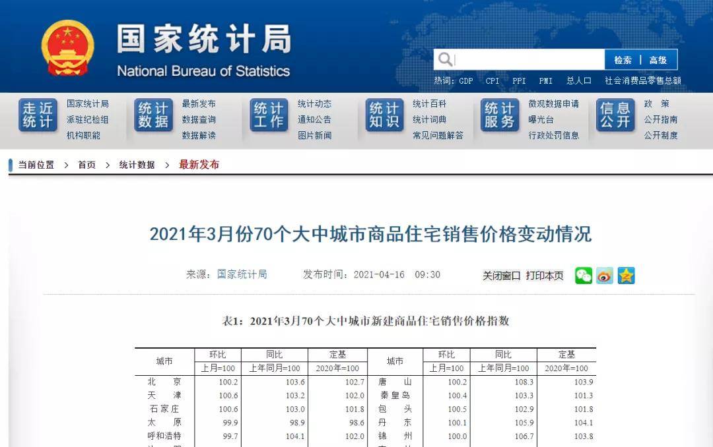
Task: Click publish time 2021-04-16 09:30
Action: (397, 274)
